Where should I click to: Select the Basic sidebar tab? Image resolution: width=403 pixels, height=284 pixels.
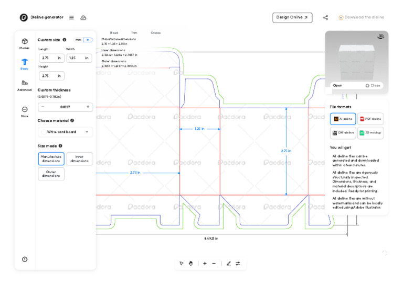click(25, 64)
